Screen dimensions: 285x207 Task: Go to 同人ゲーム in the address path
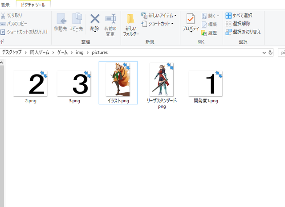pos(40,53)
